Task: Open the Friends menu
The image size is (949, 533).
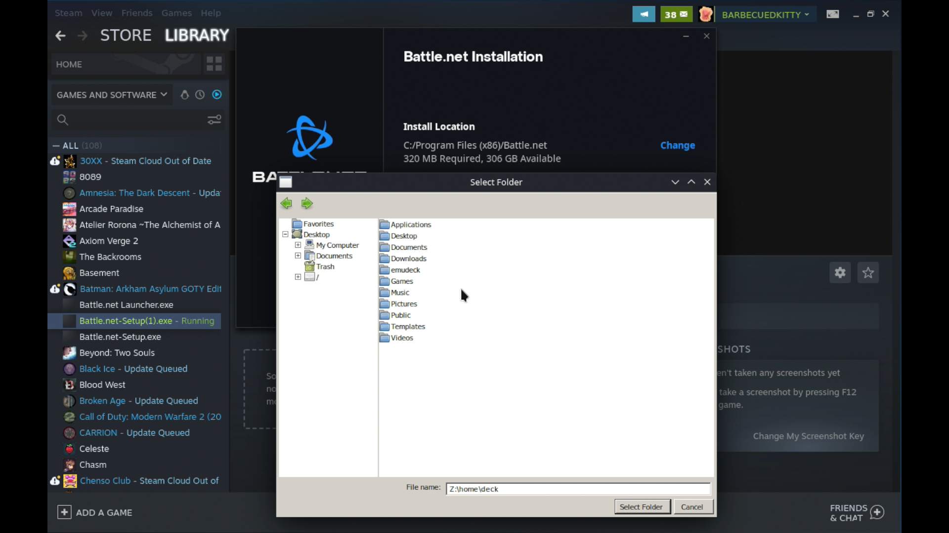Action: point(137,13)
